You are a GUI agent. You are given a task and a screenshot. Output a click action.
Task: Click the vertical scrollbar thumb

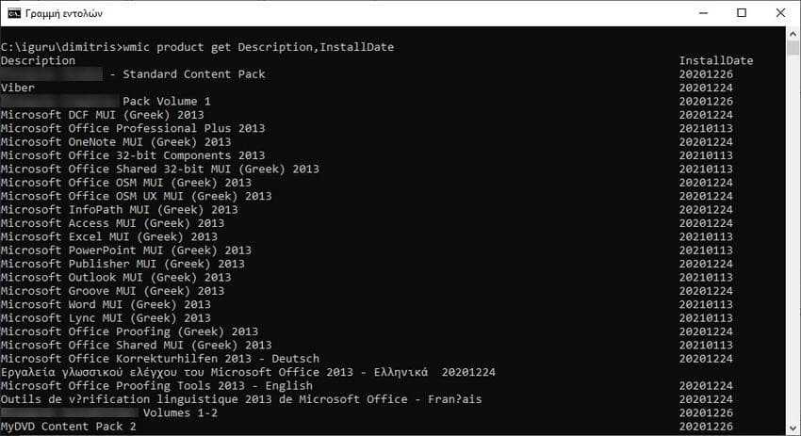pos(793,47)
